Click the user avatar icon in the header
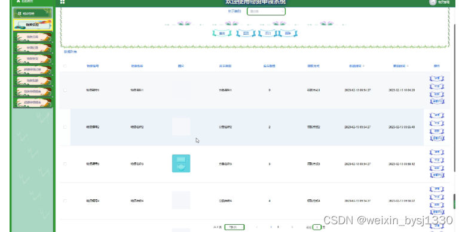 click(x=432, y=2)
